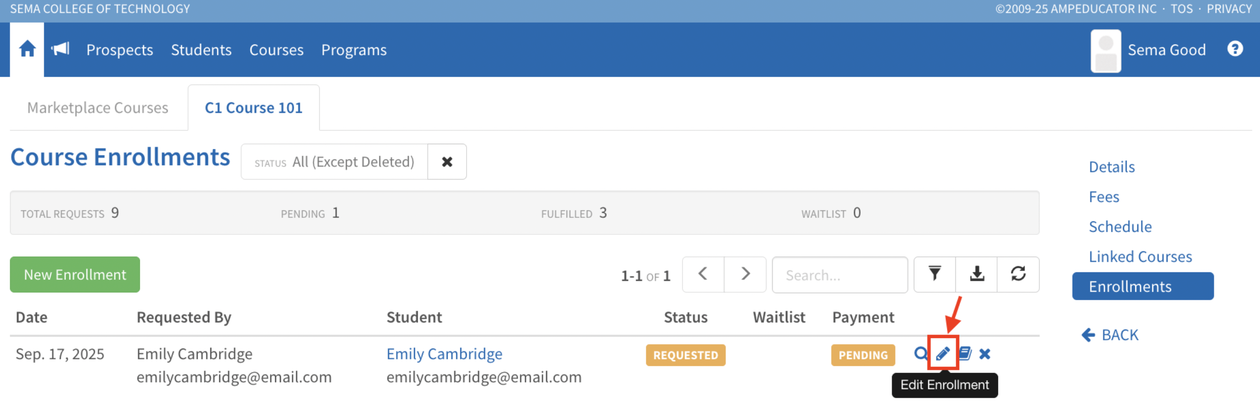Refresh the enrollments list
The width and height of the screenshot is (1260, 417).
coord(1018,274)
